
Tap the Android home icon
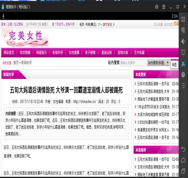point(183,160)
